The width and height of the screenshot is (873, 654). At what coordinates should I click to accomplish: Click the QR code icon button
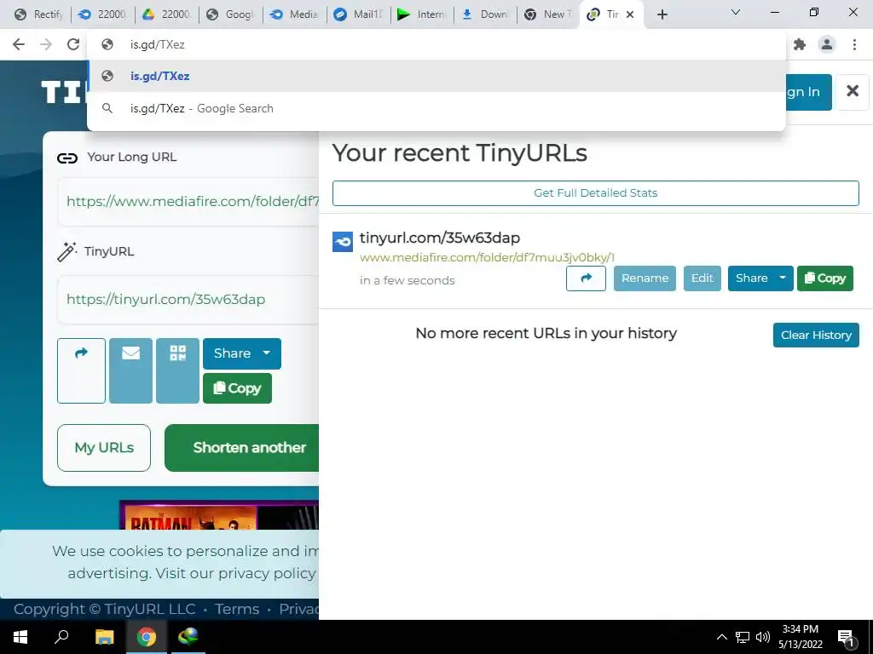pos(177,370)
